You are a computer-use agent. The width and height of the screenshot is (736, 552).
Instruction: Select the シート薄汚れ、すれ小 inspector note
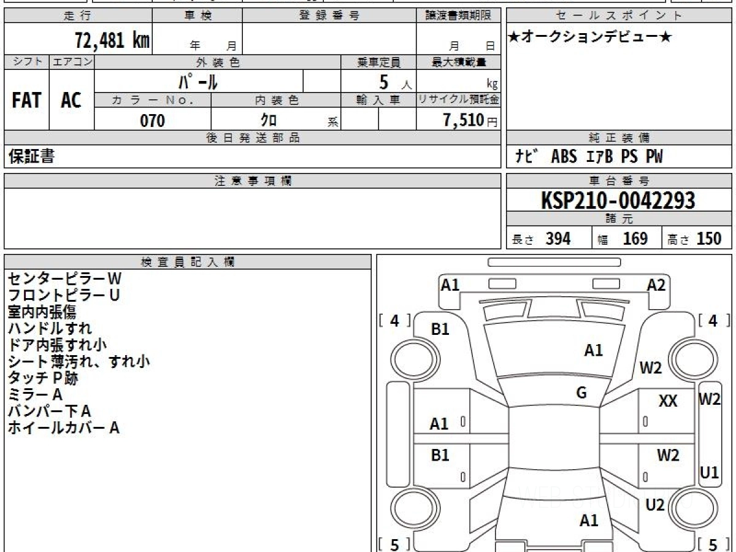click(x=79, y=361)
